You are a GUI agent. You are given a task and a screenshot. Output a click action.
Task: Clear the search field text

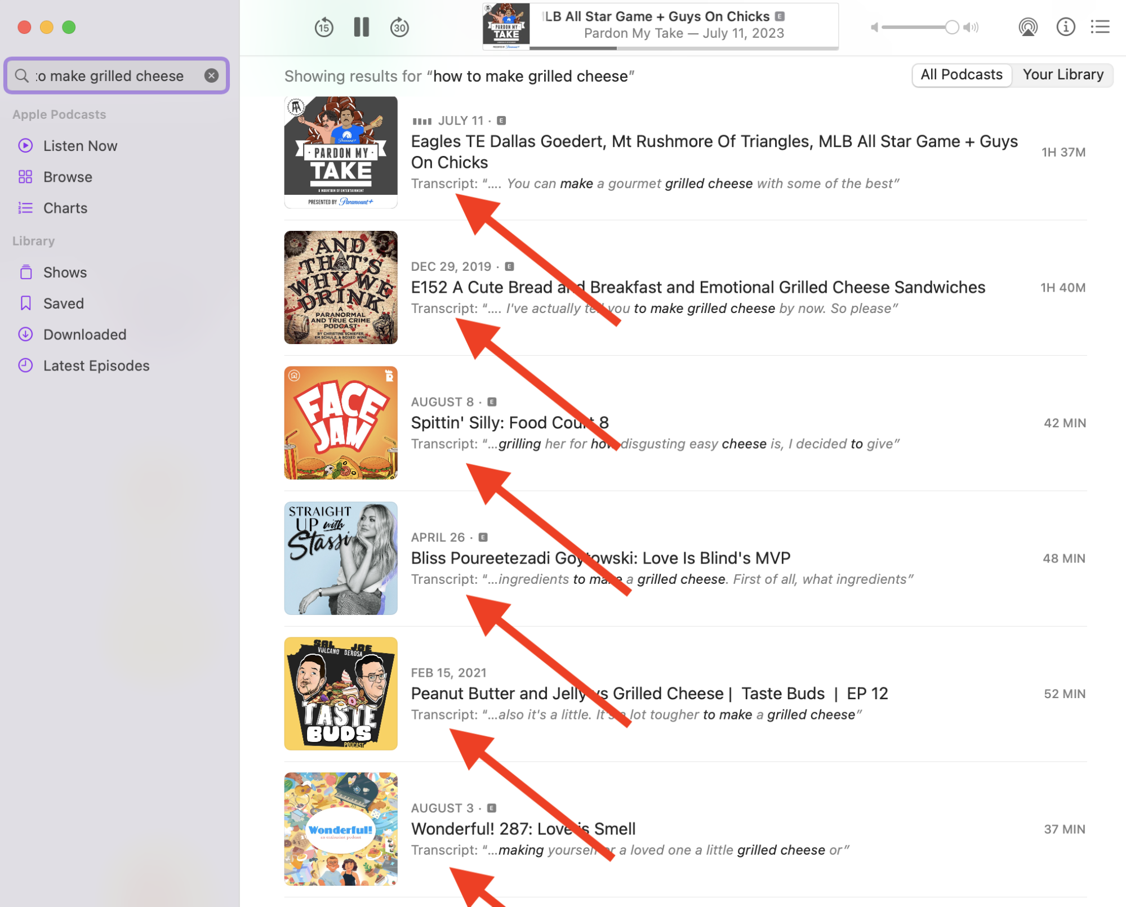click(x=211, y=75)
